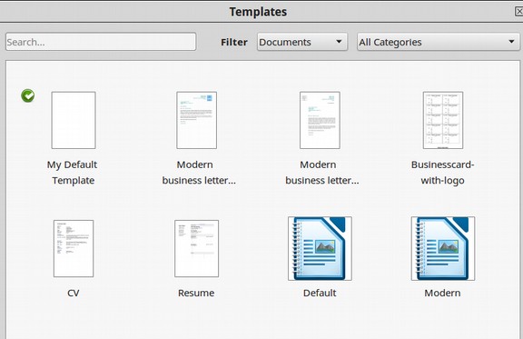Open the first Modern business letter template preview

click(x=196, y=120)
